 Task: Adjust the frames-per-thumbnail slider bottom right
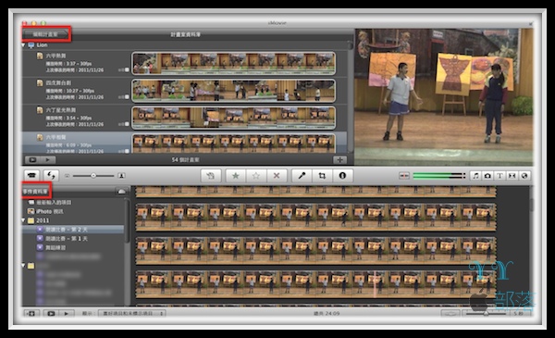(x=487, y=313)
